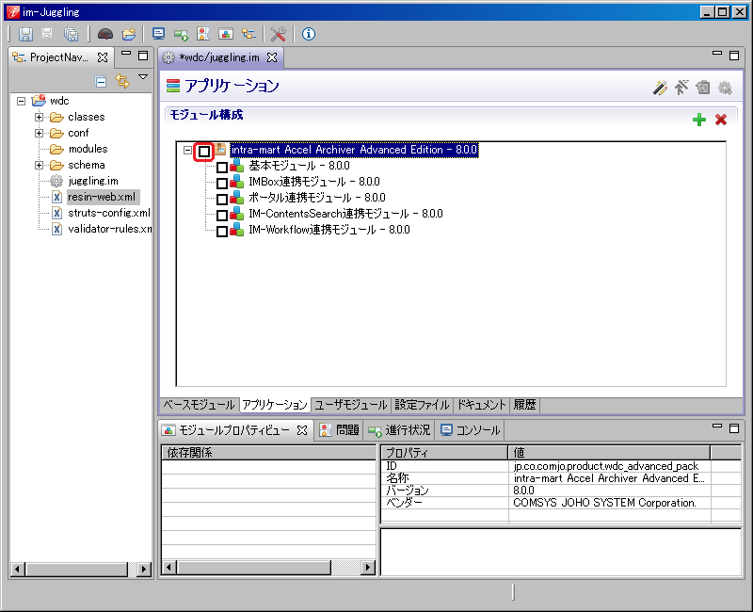The height and width of the screenshot is (612, 753).
Task: Click ProjectNavigator horizontal scrollbar left arrow
Action: (x=17, y=570)
